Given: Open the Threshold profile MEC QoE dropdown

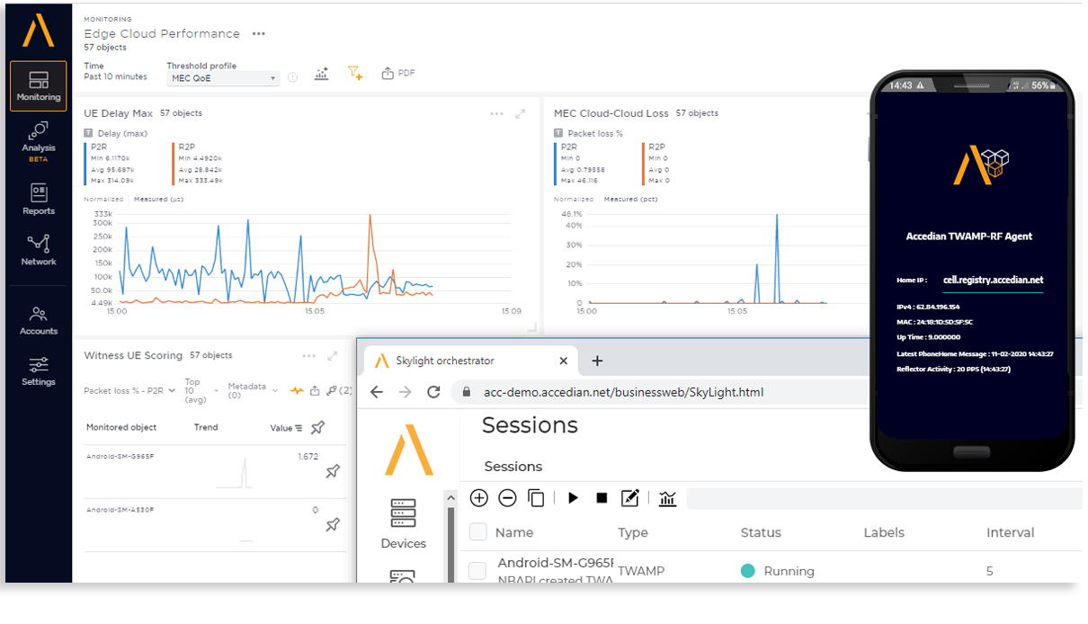Looking at the screenshot, I should point(223,78).
